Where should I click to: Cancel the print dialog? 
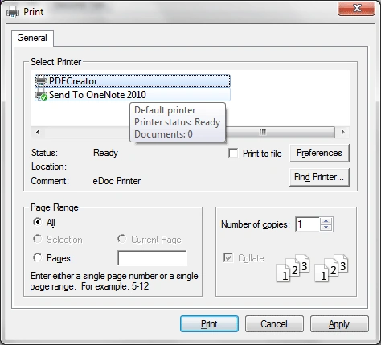pos(274,324)
